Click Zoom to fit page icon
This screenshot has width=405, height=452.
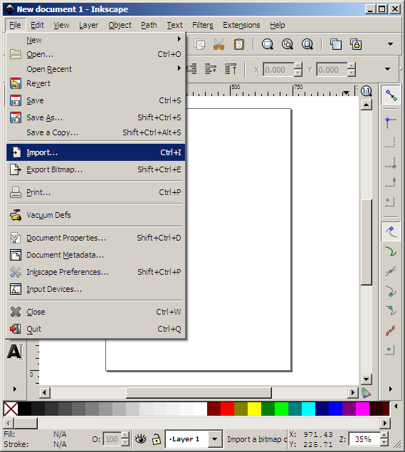[307, 44]
